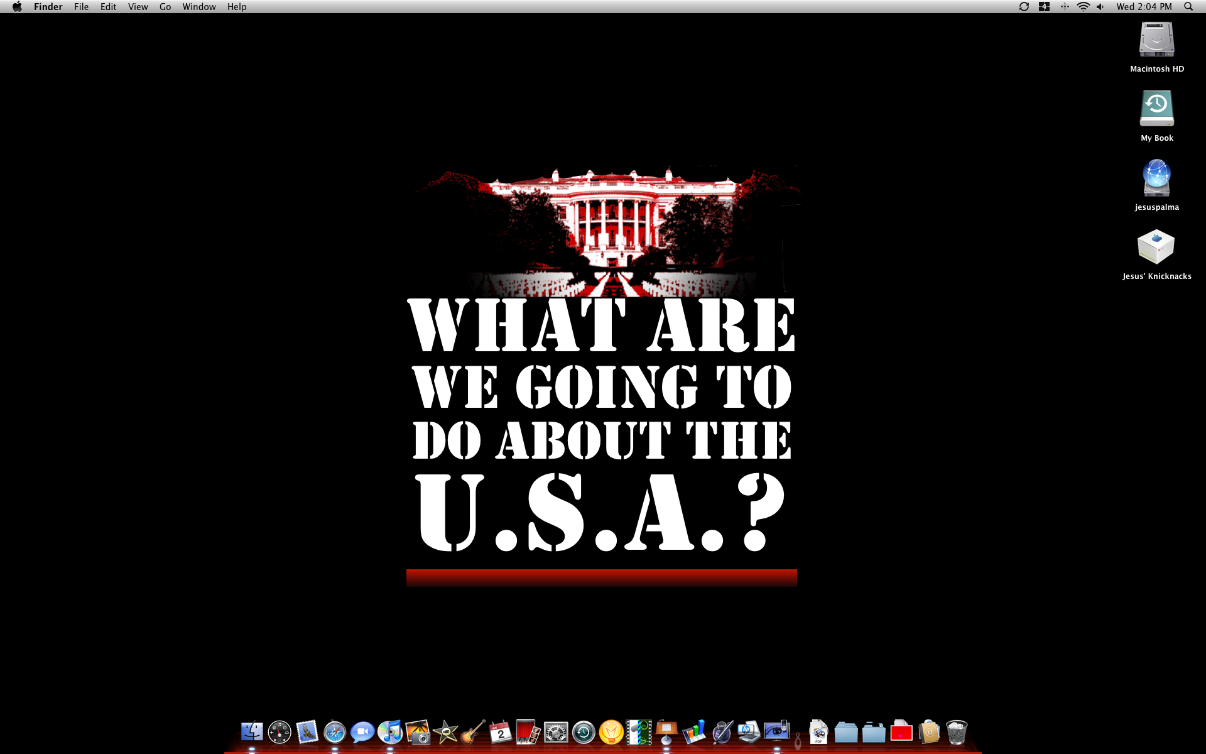
Task: Launch Pages ink pen icon in Dock
Action: (722, 732)
